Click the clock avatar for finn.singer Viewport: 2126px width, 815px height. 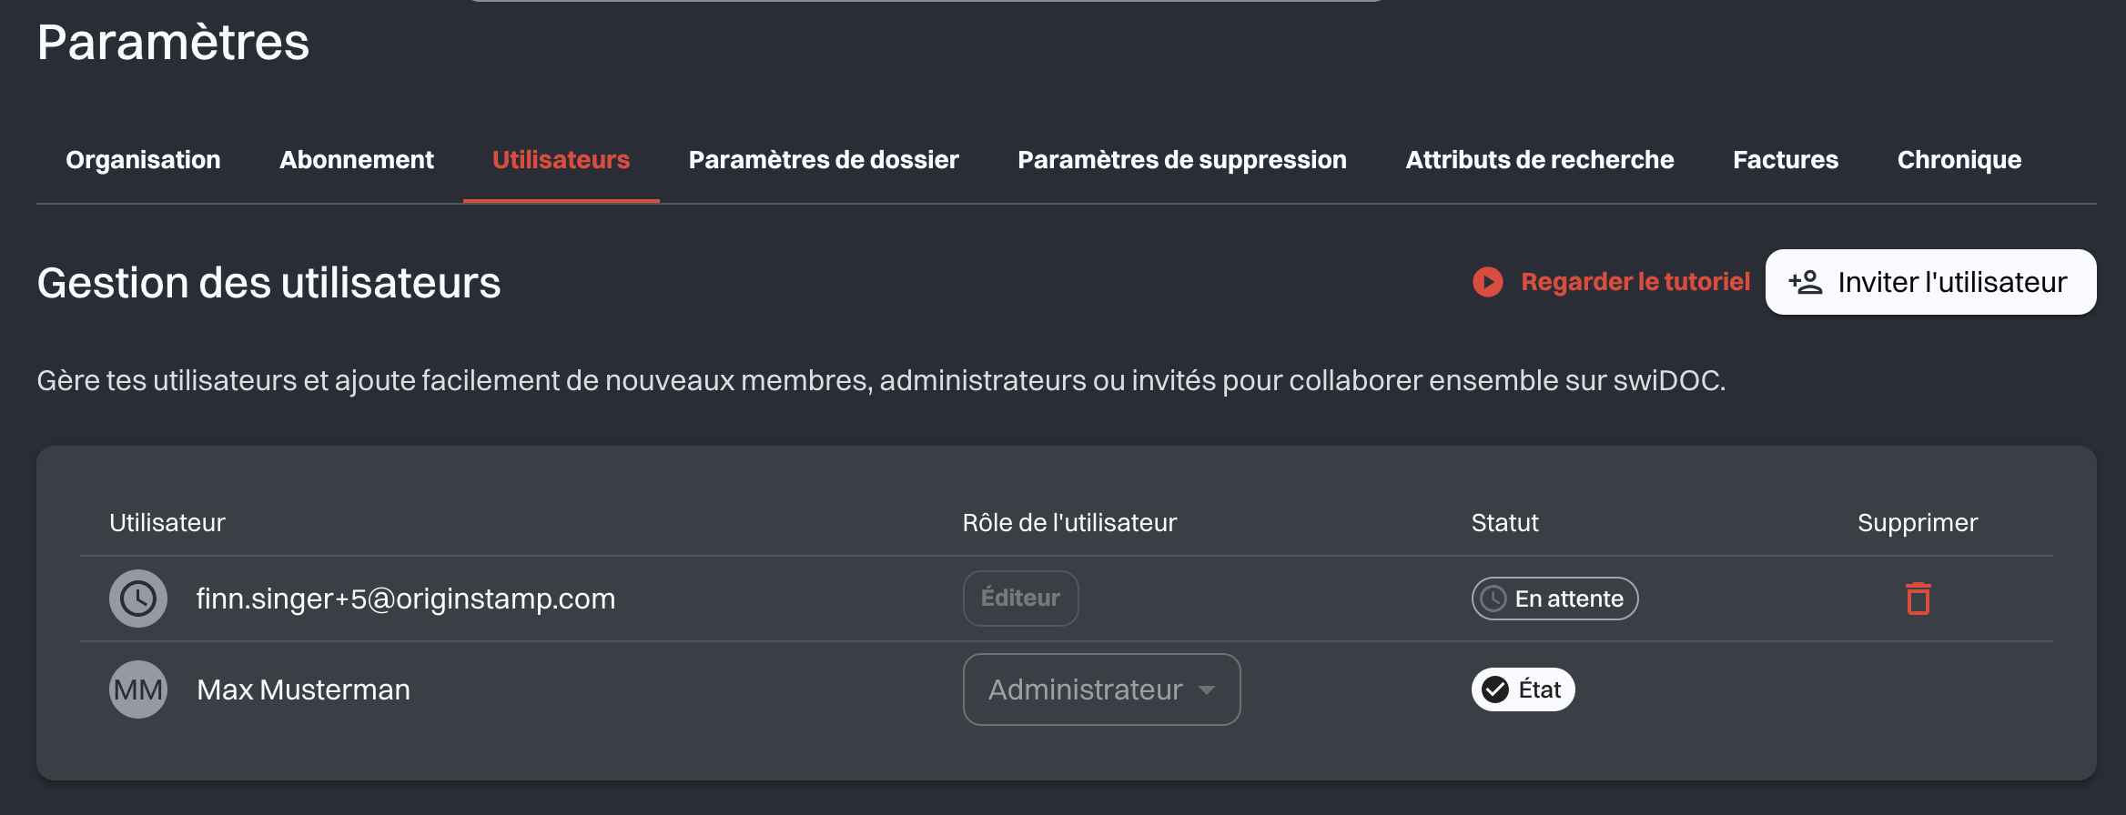coord(138,599)
